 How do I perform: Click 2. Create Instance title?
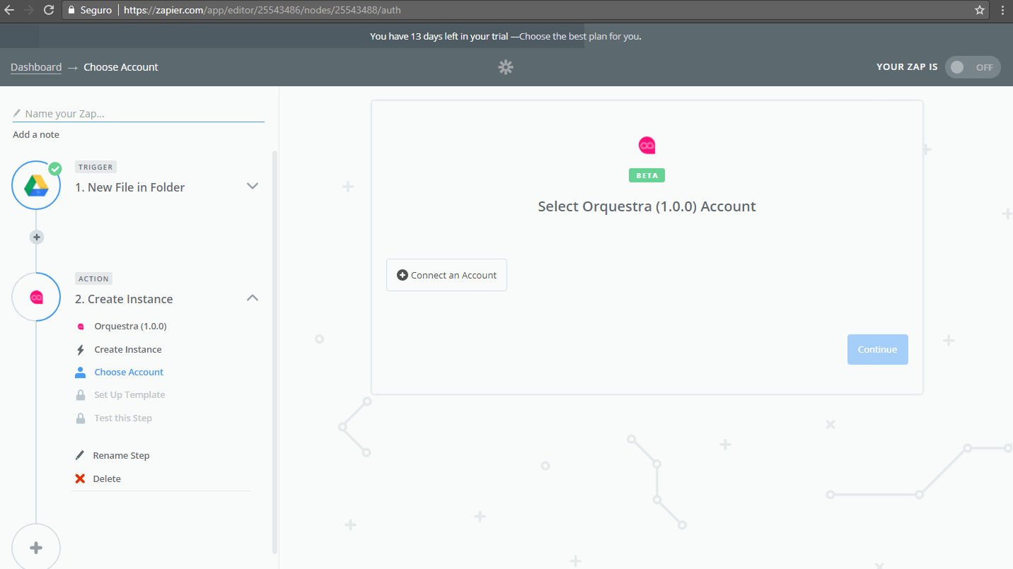[124, 299]
